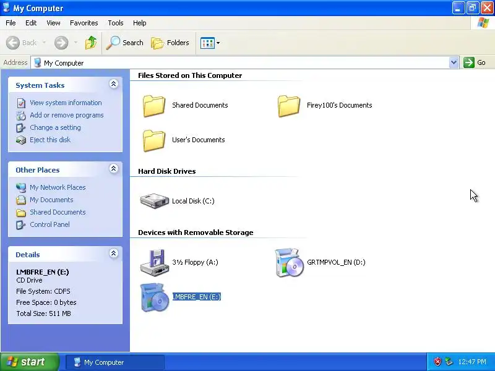495x371 pixels.
Task: Open the Tools menu
Action: click(116, 23)
